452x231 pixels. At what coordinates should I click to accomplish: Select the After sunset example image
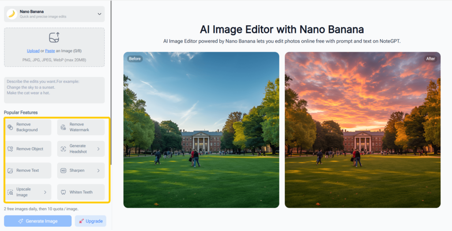[x=362, y=130]
